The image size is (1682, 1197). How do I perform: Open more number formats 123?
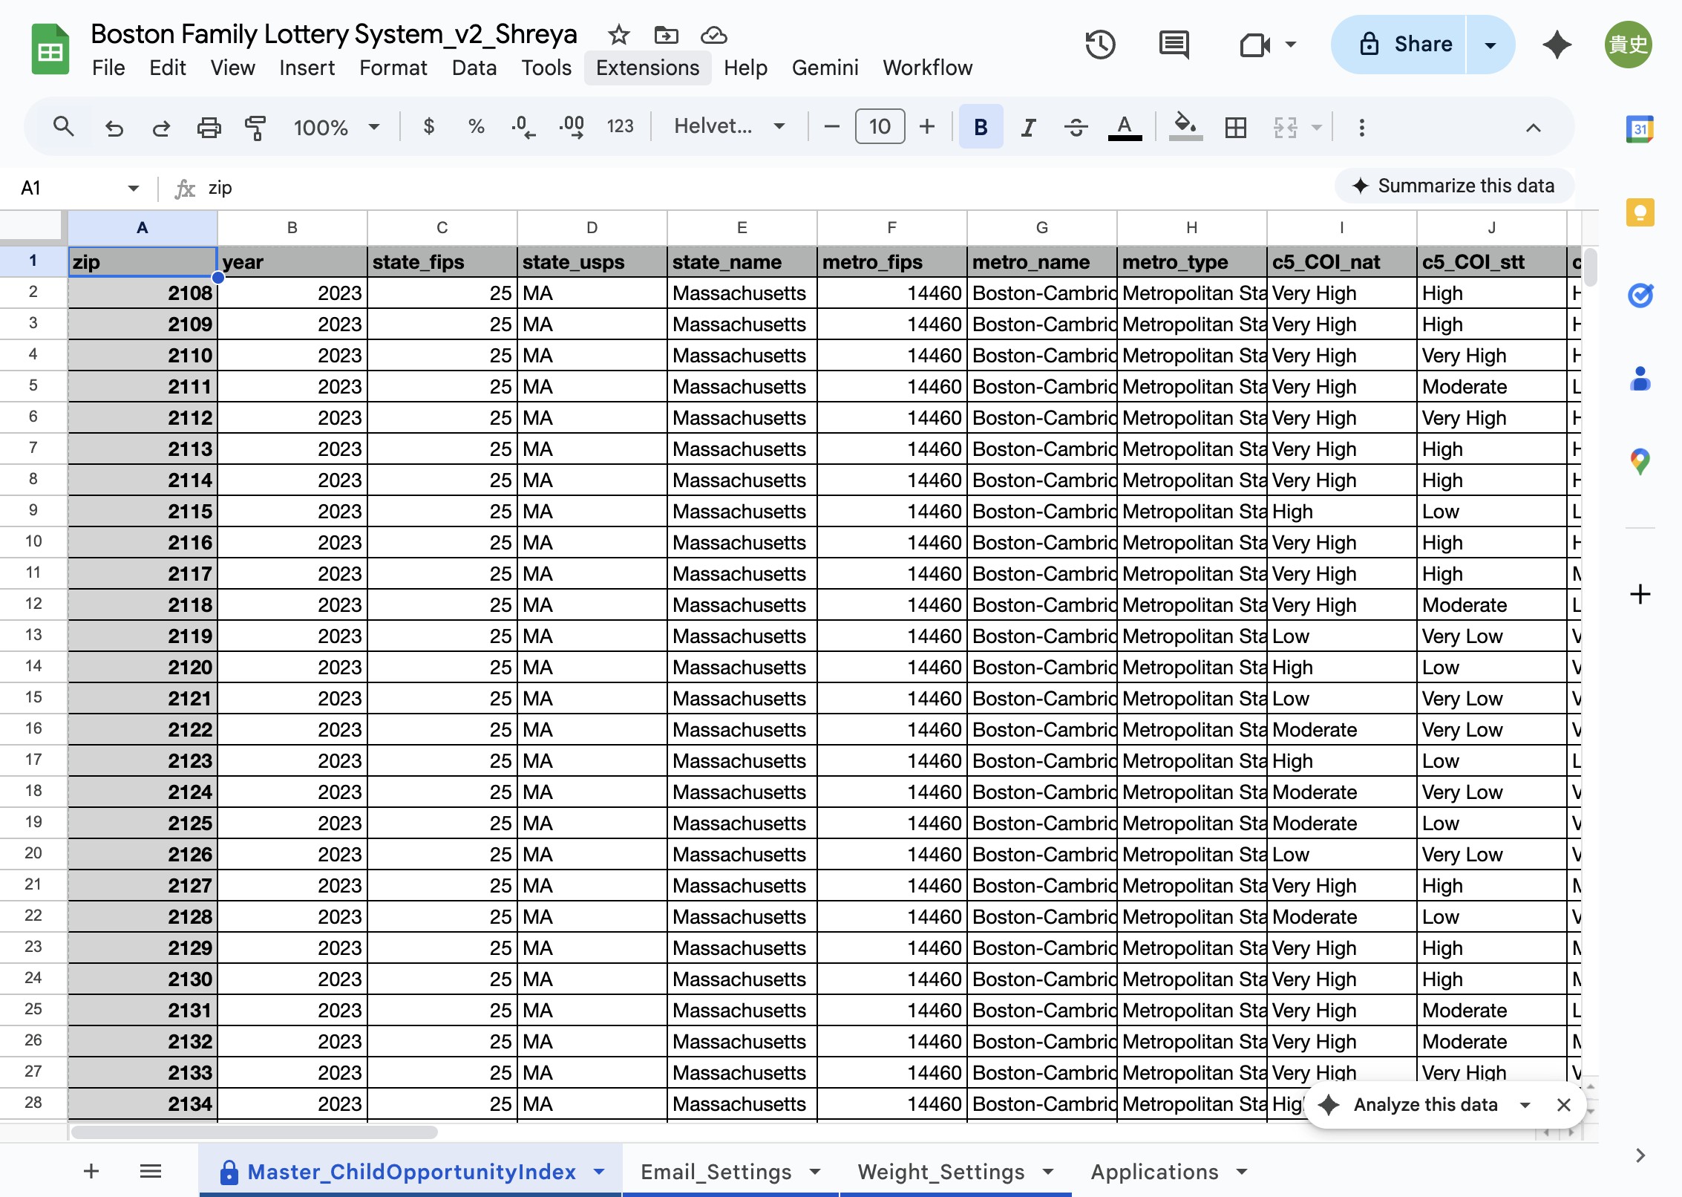click(620, 126)
